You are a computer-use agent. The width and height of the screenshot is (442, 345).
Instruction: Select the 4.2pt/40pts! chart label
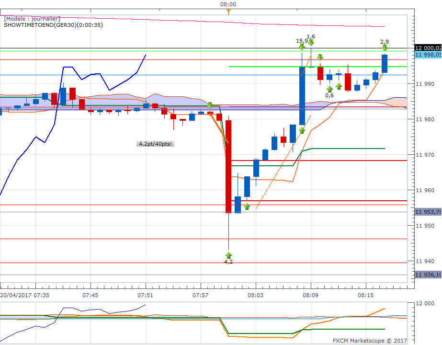coord(155,144)
